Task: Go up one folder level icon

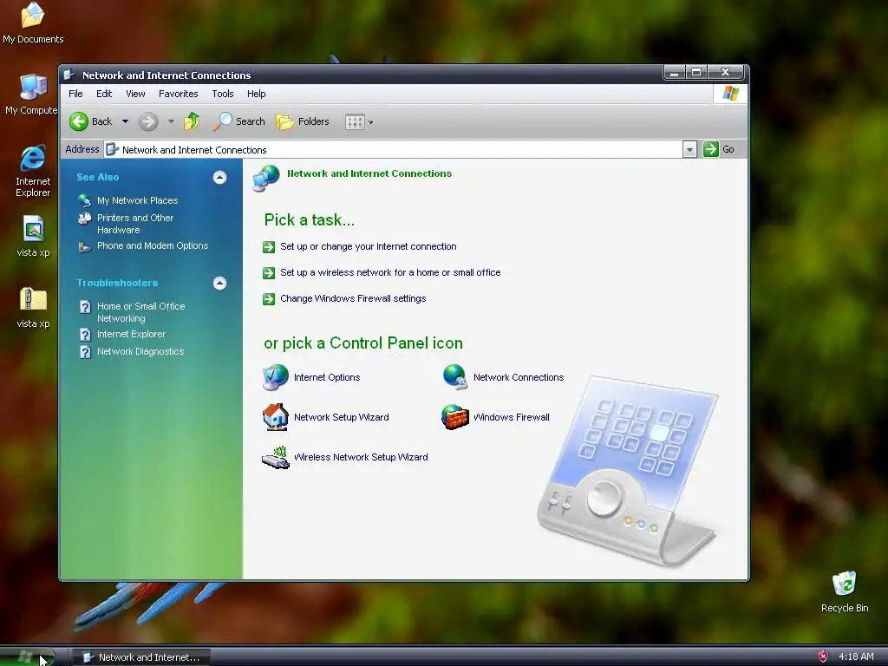Action: [192, 121]
